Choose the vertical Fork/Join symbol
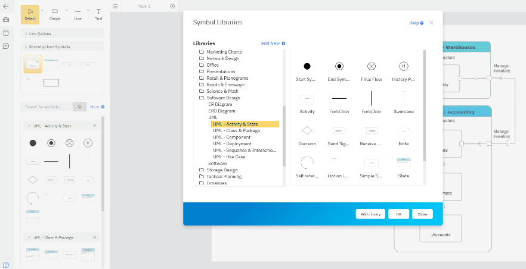This screenshot has height=269, width=526. 372,98
